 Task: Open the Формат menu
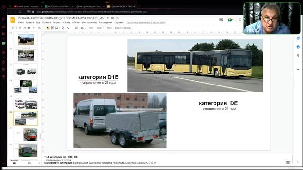pyautogui.click(x=57, y=22)
